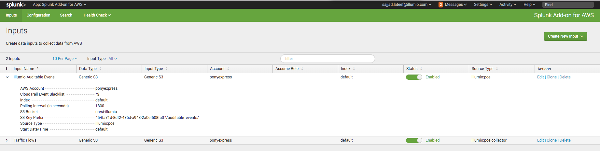Image resolution: width=600 pixels, height=151 pixels.
Task: Click the 1800 polling interval value
Action: [100, 106]
